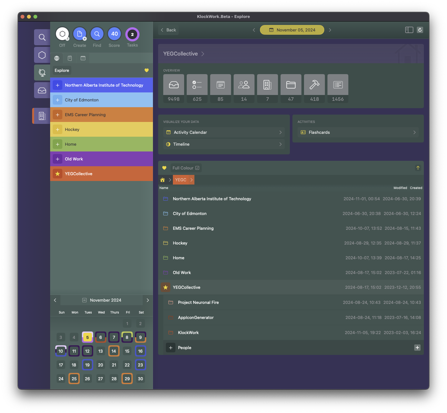Go to next day arrow
The width and height of the screenshot is (447, 413).
click(x=330, y=30)
